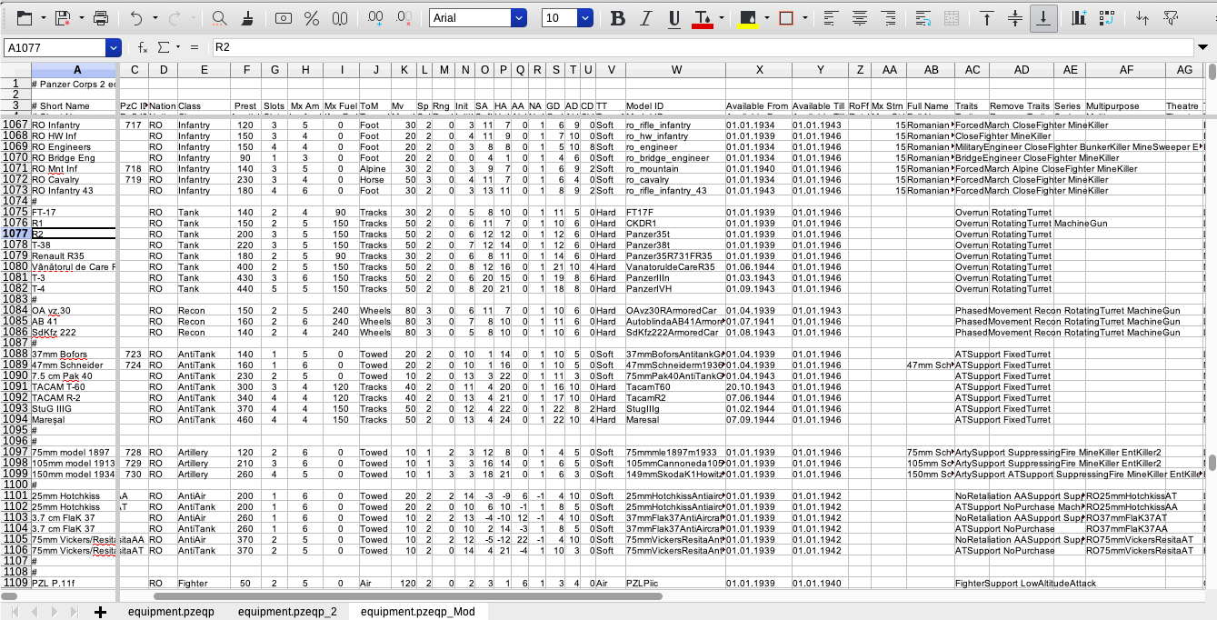The width and height of the screenshot is (1217, 620).
Task: Switch to equipment.pzeqp_2 sheet tab
Action: [287, 612]
